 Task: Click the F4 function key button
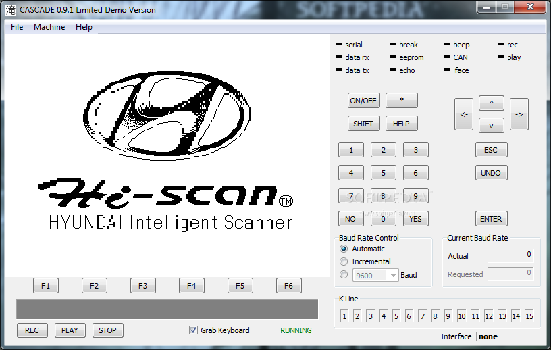[192, 286]
